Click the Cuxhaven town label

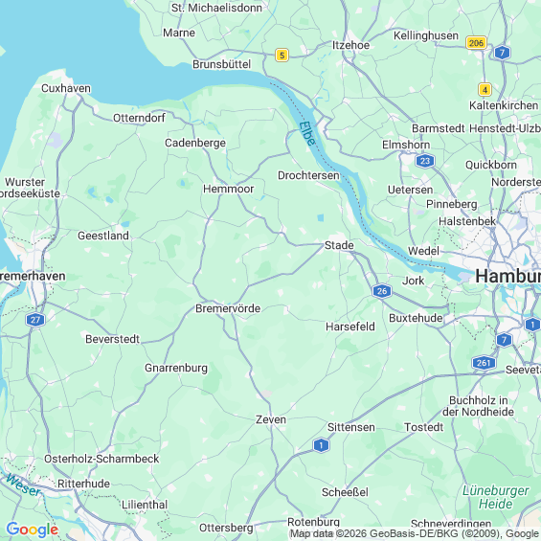pos(66,88)
